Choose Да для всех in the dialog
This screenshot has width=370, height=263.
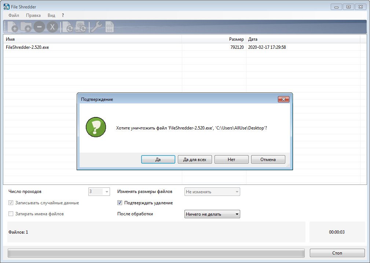[x=195, y=159]
